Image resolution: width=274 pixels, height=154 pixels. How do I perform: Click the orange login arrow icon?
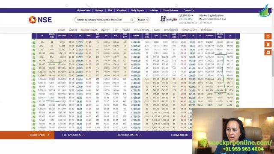(268, 52)
